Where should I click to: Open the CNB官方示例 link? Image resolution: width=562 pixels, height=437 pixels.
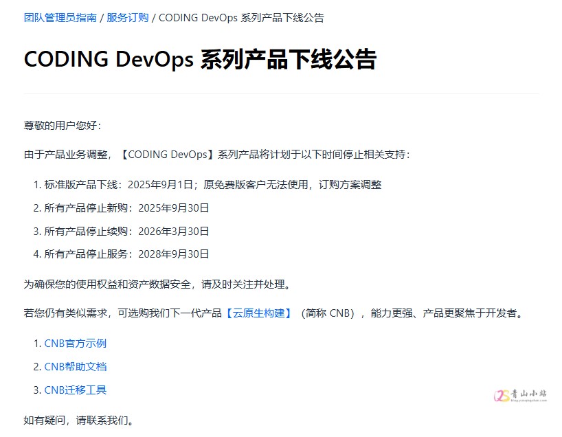pyautogui.click(x=76, y=343)
